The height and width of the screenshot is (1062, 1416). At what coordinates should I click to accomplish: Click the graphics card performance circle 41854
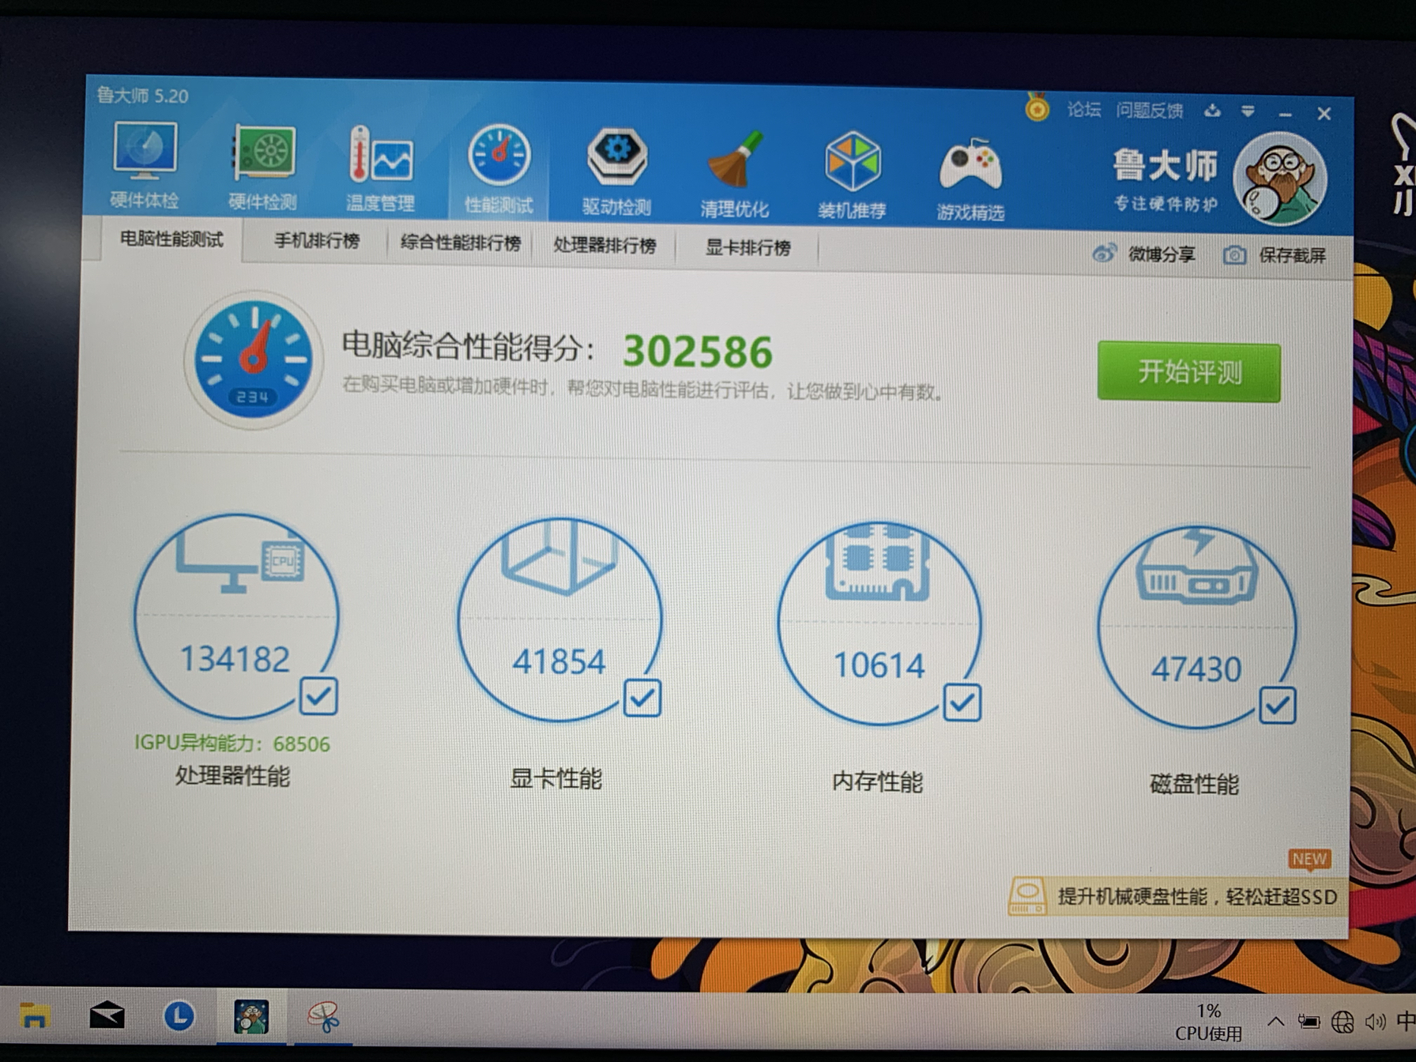point(559,619)
